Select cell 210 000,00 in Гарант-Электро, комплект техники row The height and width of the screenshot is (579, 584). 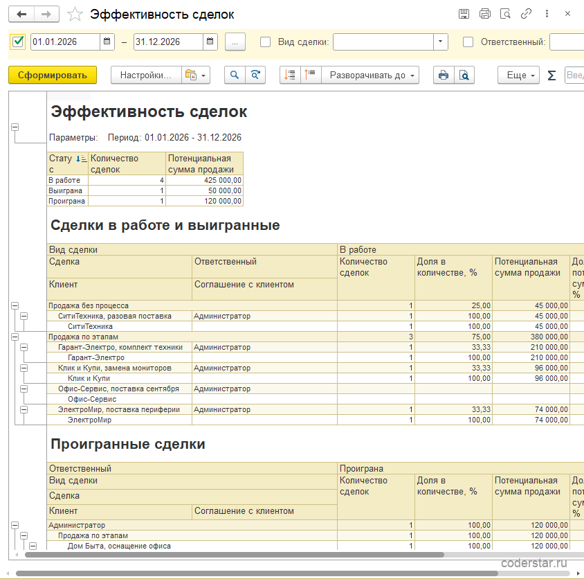[x=531, y=347]
